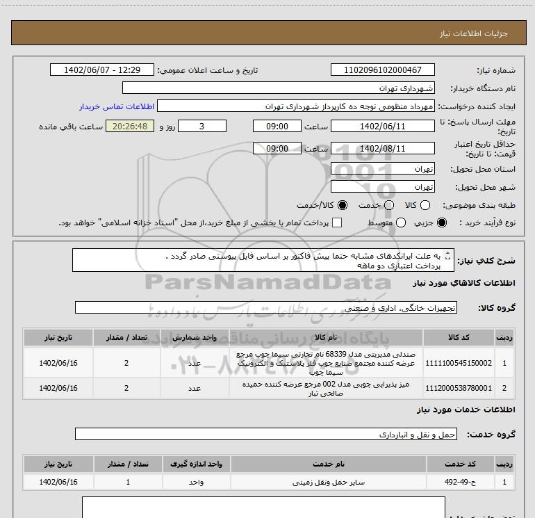Click the service need date 1402/06/16
535x518 pixels.
(58, 482)
